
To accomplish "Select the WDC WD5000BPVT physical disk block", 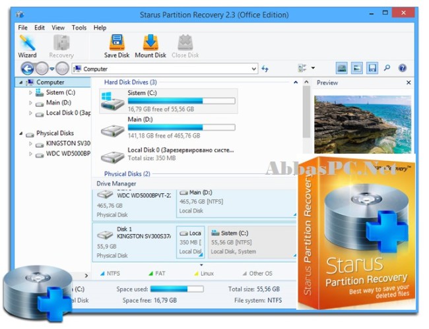I will (134, 204).
